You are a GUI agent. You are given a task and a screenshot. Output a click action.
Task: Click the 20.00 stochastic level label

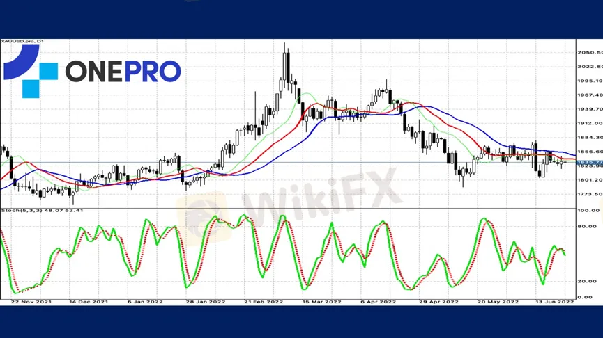click(x=588, y=281)
